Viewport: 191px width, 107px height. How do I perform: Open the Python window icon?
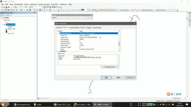coord(56,7)
